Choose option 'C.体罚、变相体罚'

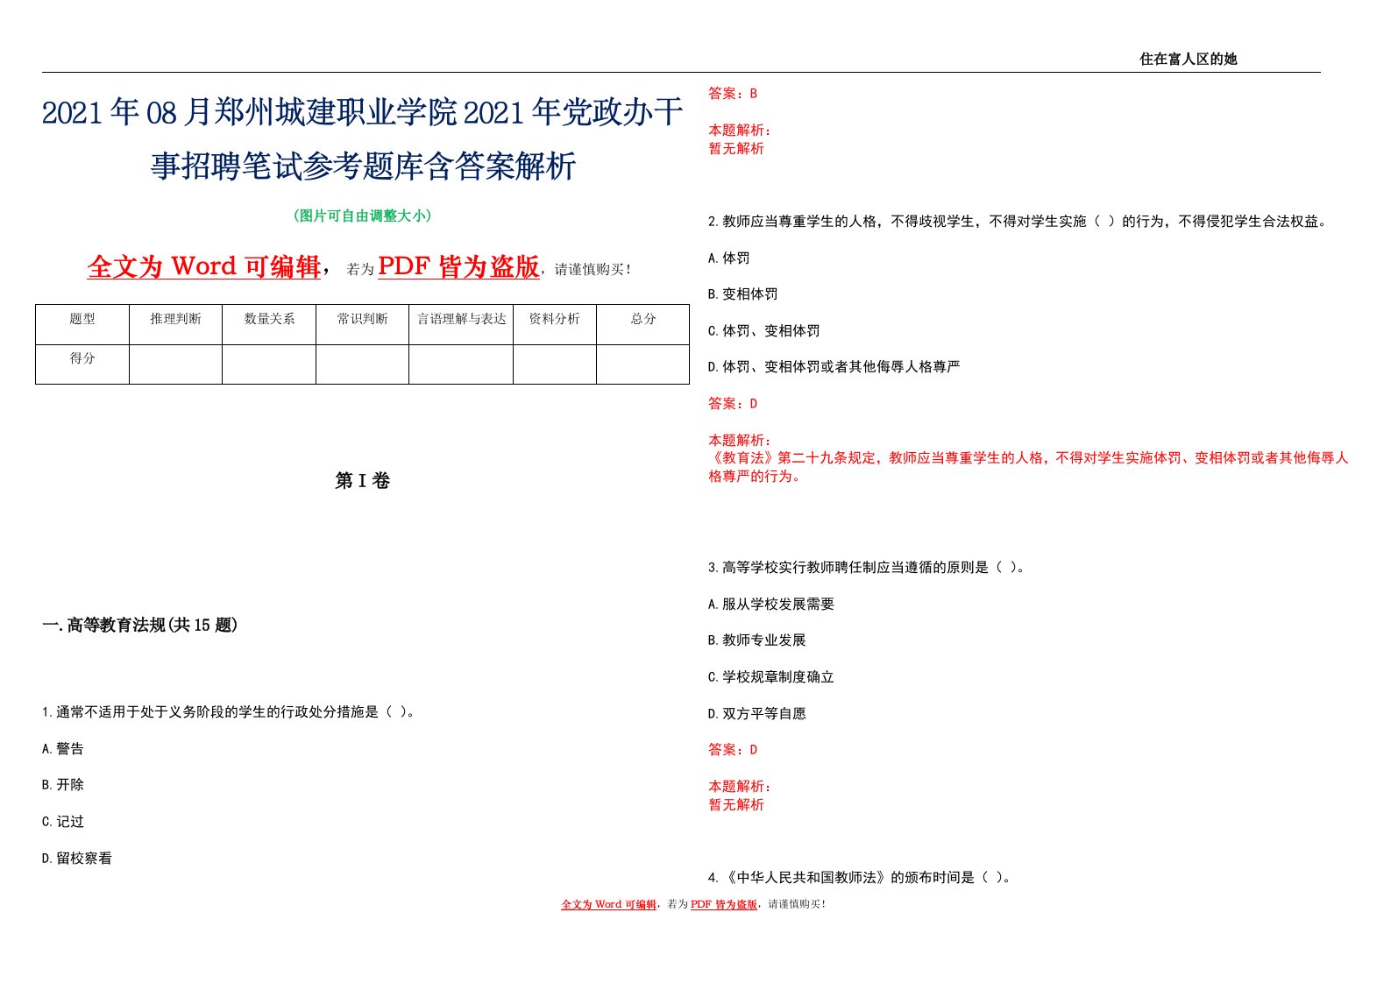point(764,331)
